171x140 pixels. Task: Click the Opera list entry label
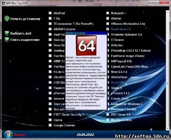tap(58, 120)
